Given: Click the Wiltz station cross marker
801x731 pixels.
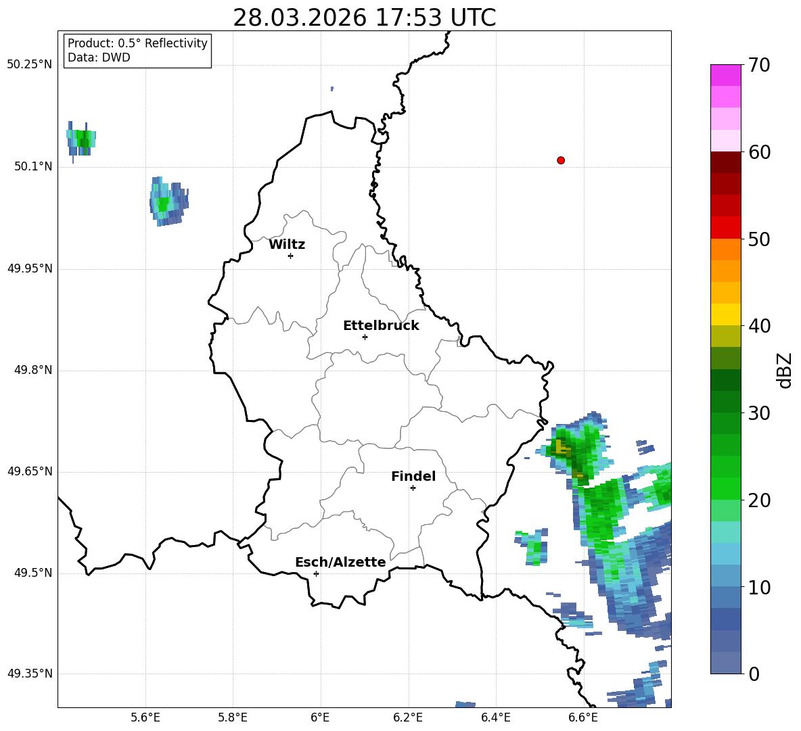Looking at the screenshot, I should click(291, 256).
